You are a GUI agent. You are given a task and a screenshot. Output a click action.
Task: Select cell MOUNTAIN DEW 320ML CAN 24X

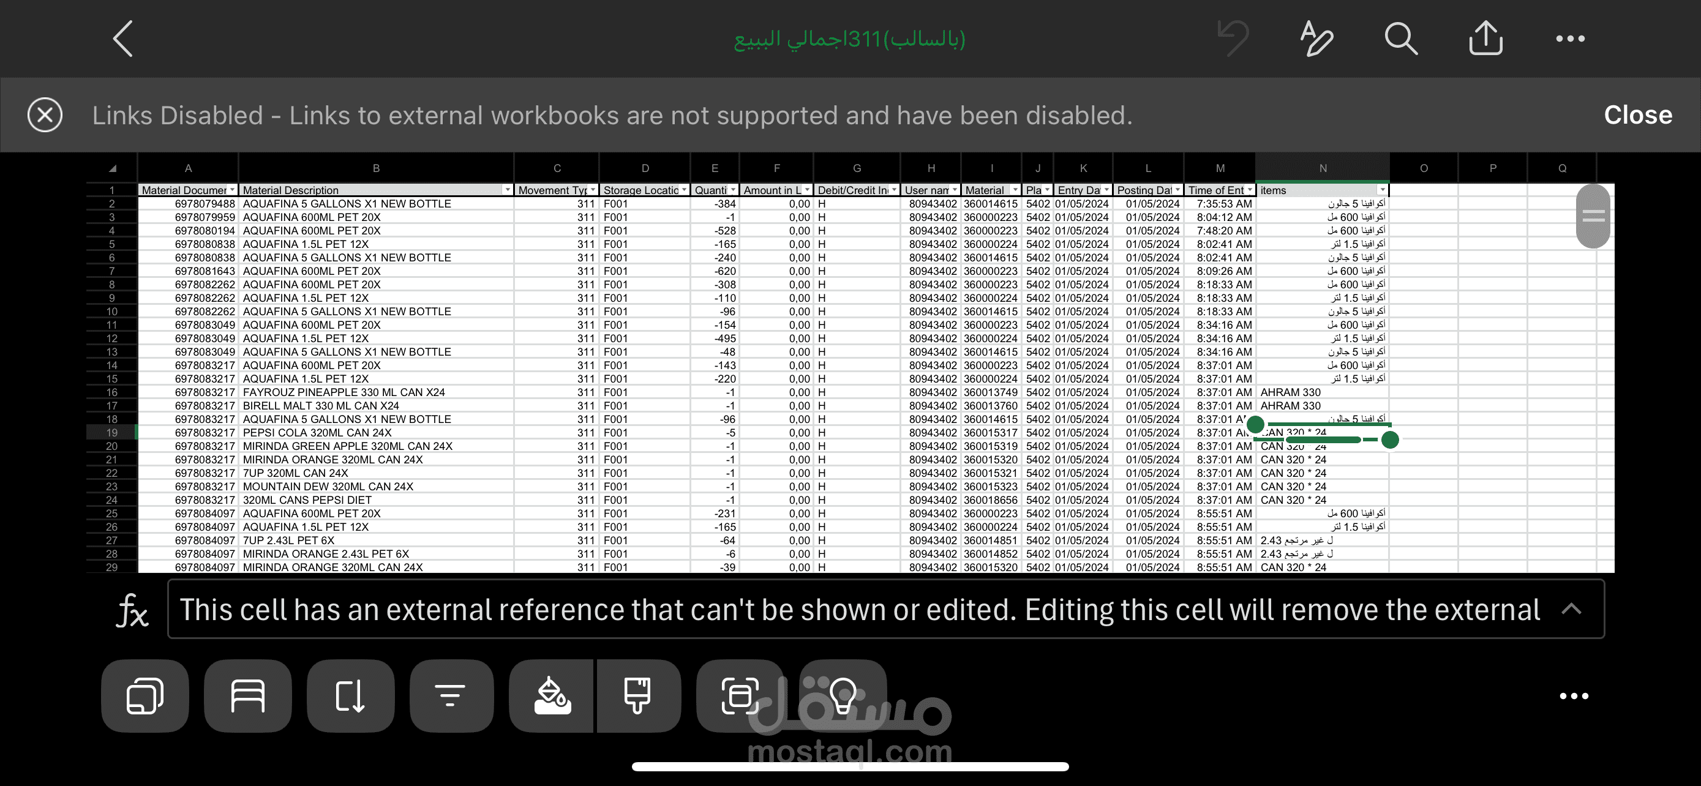coord(376,487)
